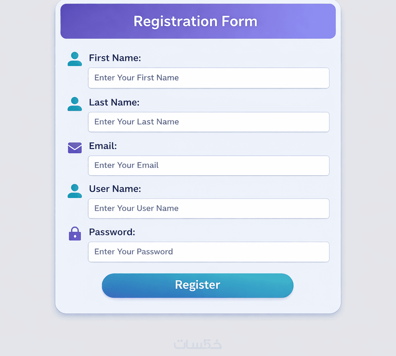The width and height of the screenshot is (396, 356).
Task: Click the First Name person icon
Action: point(75,59)
